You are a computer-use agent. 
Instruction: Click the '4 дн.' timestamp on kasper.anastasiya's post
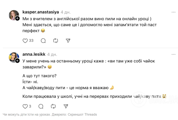[66, 12]
